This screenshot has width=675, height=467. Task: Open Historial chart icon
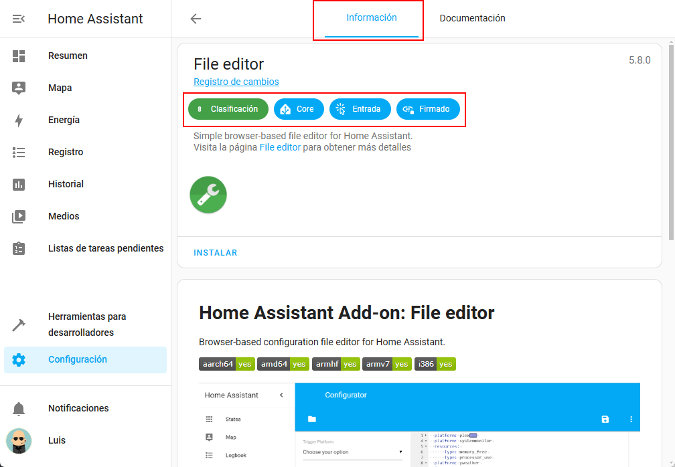[19, 185]
